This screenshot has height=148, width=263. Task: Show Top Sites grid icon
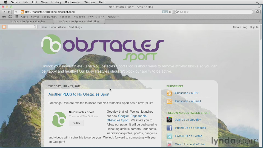coord(16,17)
